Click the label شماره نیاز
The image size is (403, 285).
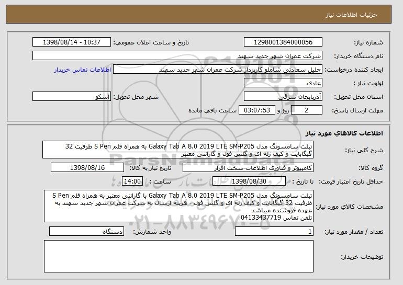point(368,42)
